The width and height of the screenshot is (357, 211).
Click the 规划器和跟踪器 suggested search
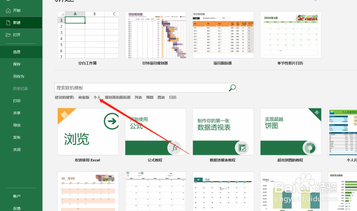pyautogui.click(x=117, y=97)
